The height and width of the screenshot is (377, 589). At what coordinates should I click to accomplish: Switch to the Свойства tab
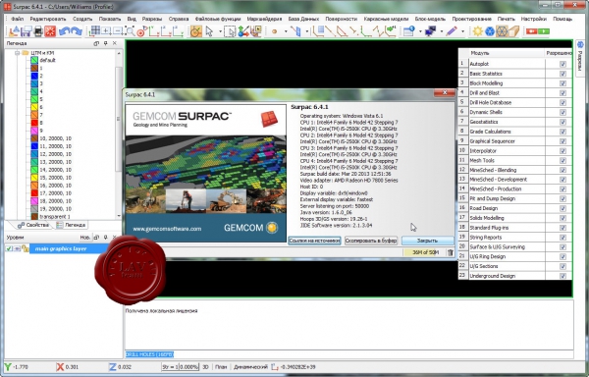click(x=33, y=225)
